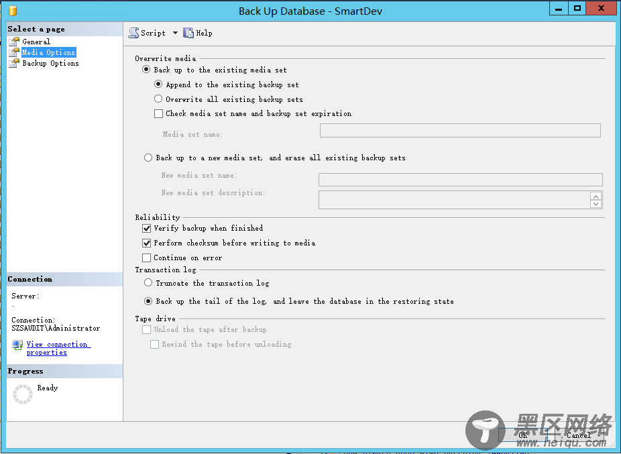Click description box scroll down arrow
The width and height of the screenshot is (621, 454).
tap(596, 204)
